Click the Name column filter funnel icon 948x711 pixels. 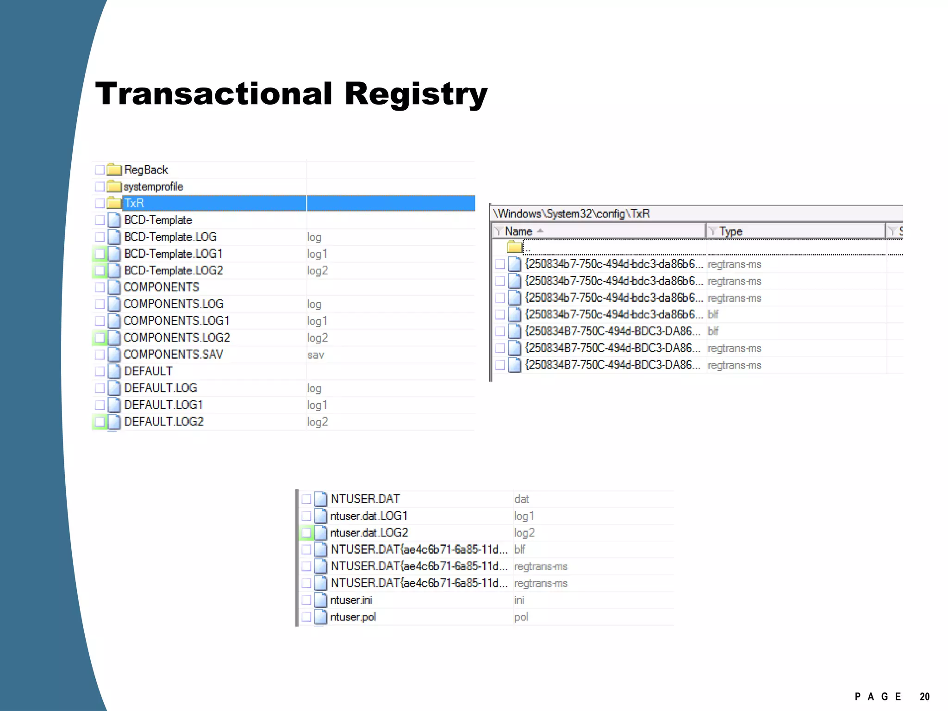tap(498, 231)
